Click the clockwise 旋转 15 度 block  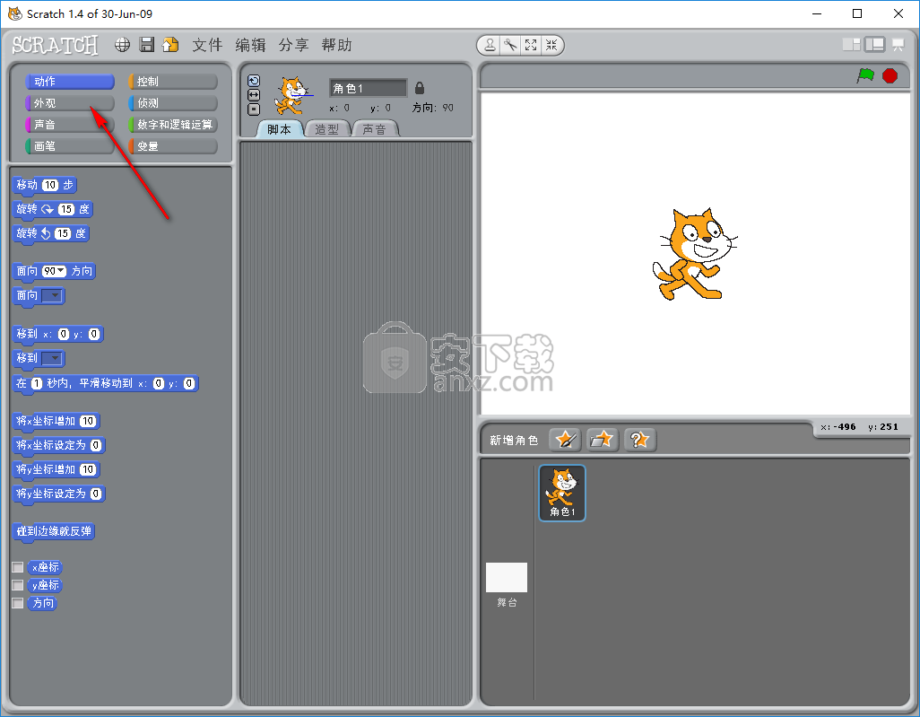53,210
